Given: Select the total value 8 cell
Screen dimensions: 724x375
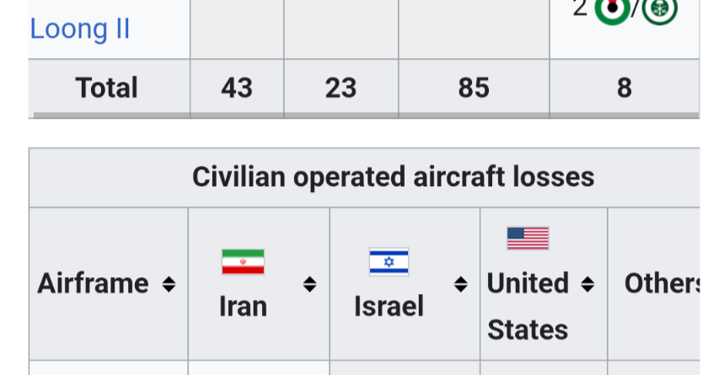Looking at the screenshot, I should click(x=625, y=88).
